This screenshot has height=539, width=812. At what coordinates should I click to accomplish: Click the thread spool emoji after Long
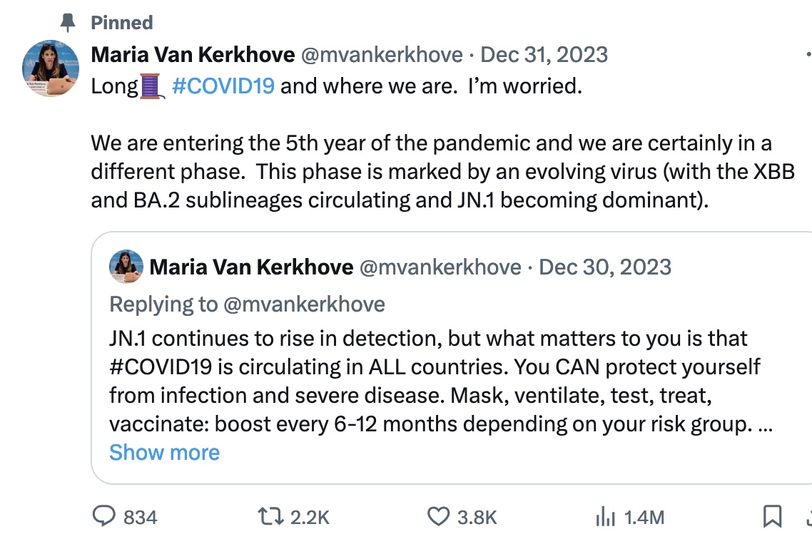pos(152,87)
